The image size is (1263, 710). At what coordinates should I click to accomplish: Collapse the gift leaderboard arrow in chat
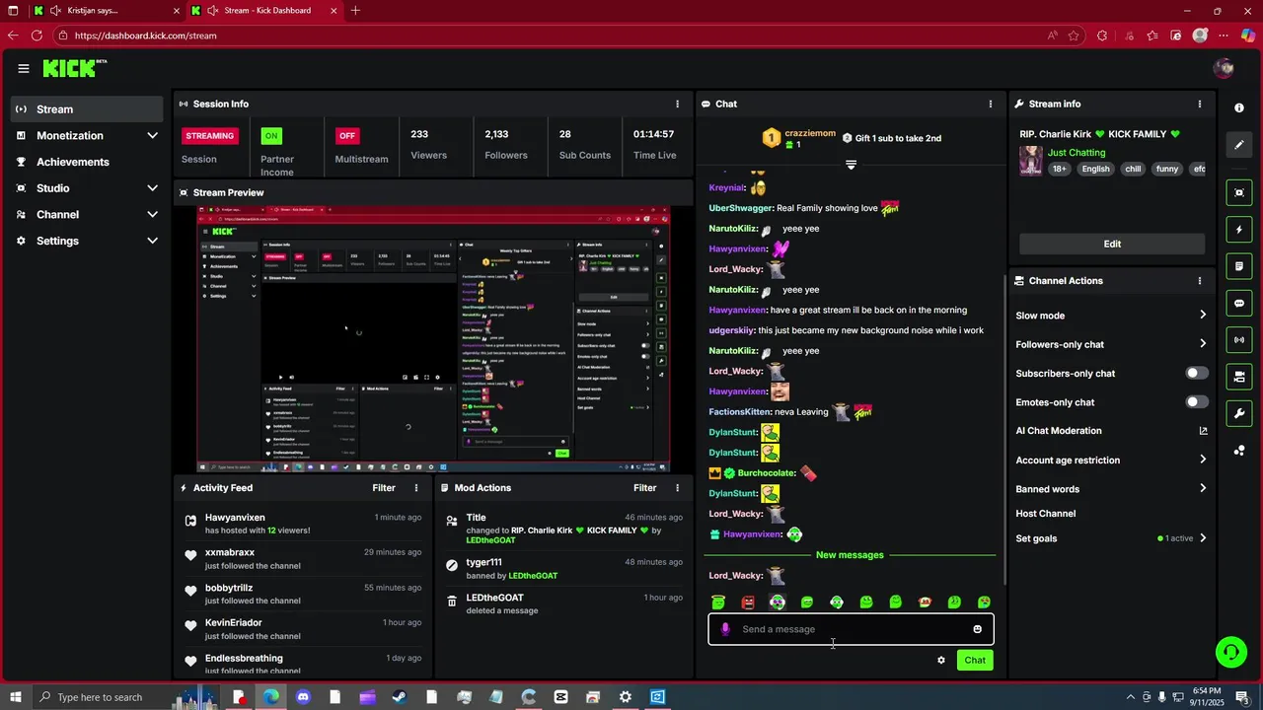(851, 165)
